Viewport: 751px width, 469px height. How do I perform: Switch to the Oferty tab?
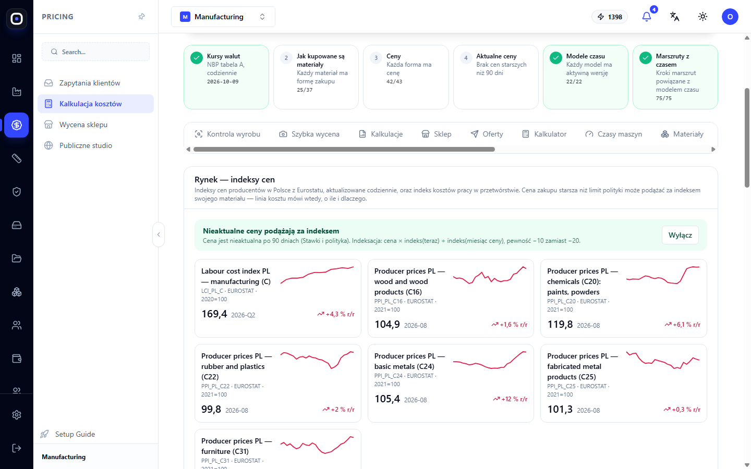pos(487,134)
